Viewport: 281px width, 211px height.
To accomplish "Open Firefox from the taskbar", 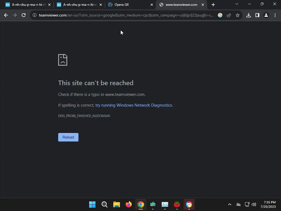I will point(129,204).
